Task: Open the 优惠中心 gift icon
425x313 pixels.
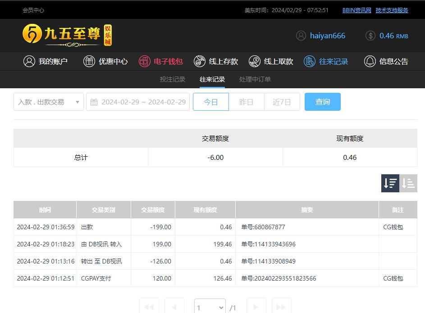Action: click(x=89, y=61)
